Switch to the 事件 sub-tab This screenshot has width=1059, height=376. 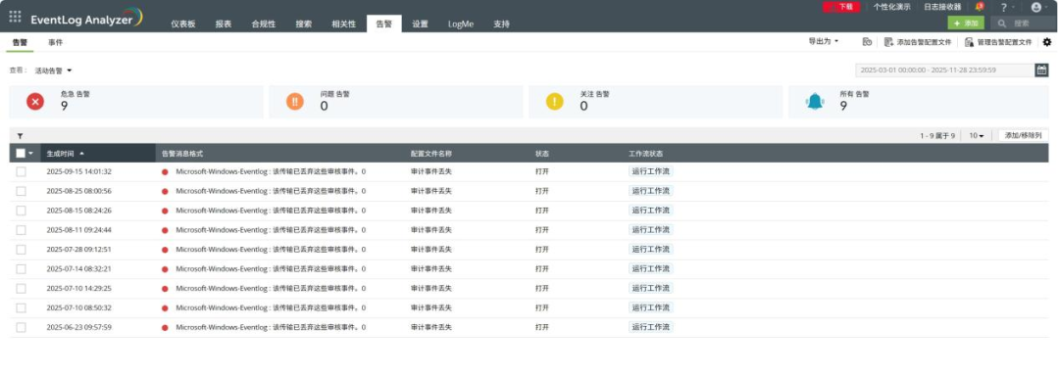pos(55,42)
